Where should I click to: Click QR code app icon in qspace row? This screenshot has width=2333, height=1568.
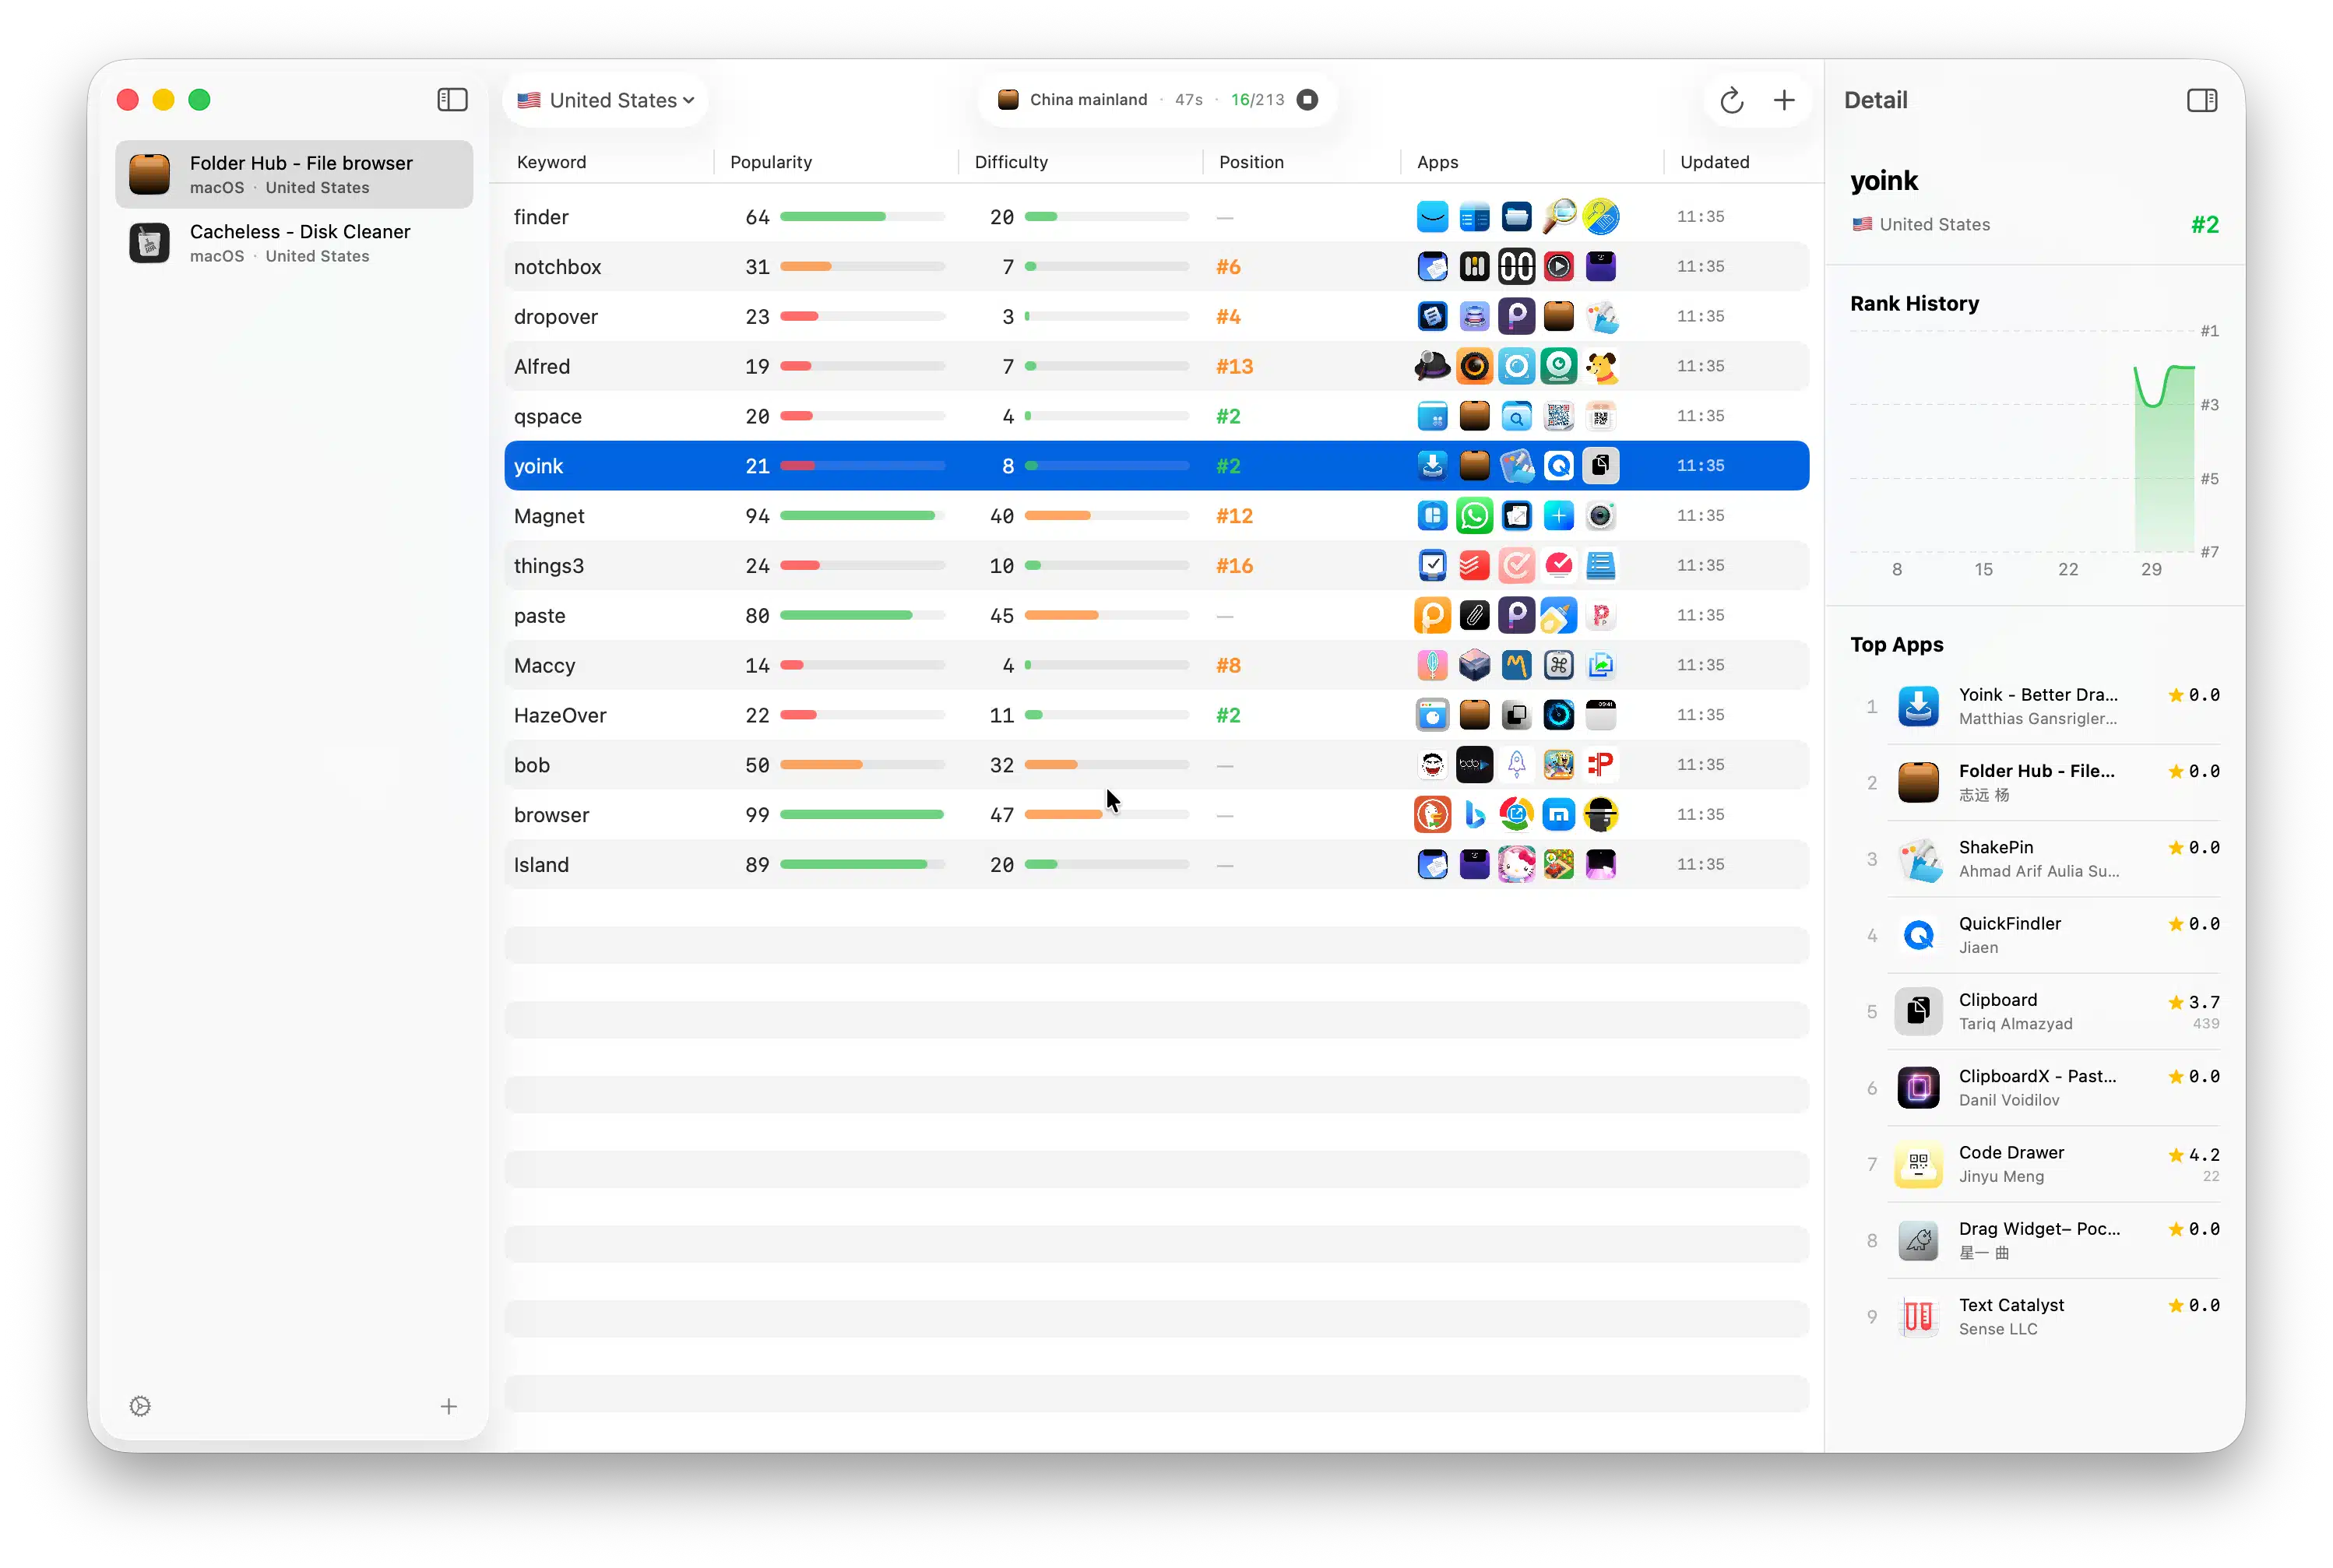(x=1558, y=416)
